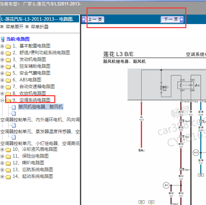Screen dimensions: 206x205
Task: Click 菜单折叠 to collapse all menus
Action: [x=40, y=27]
